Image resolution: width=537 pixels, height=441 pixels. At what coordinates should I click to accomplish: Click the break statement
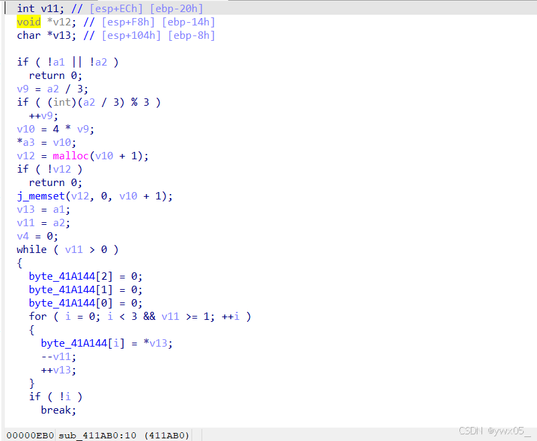[58, 410]
